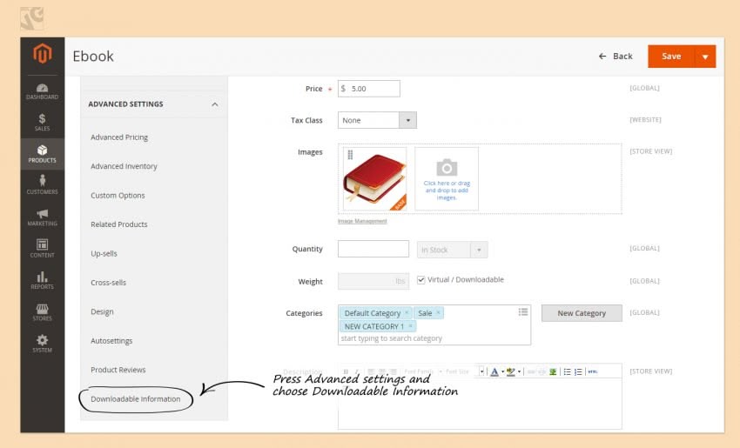
Task: Click the Quantity input field
Action: click(x=373, y=249)
